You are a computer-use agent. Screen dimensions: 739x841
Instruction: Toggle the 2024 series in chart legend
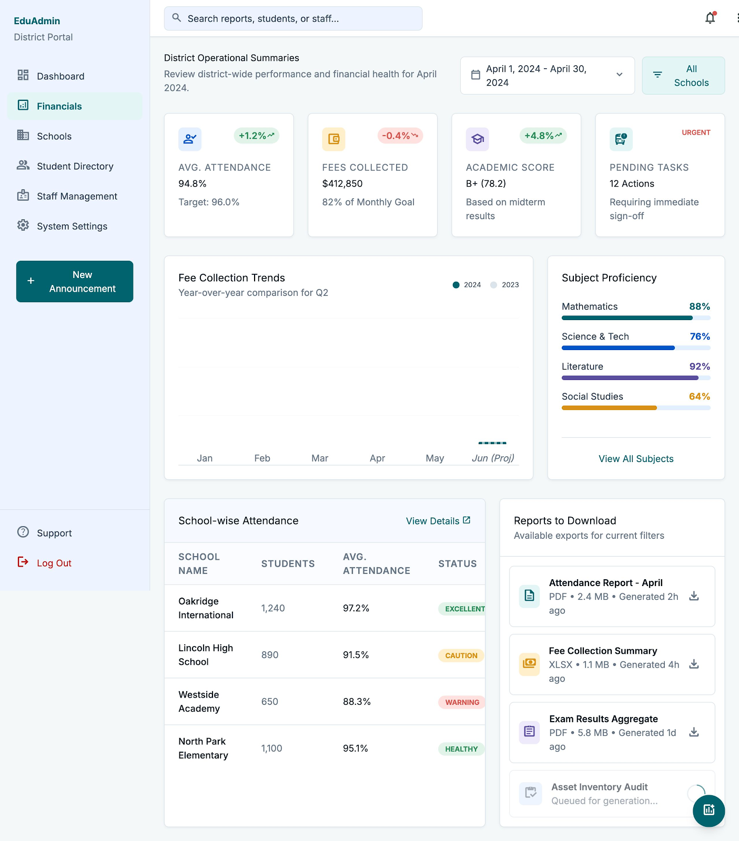point(467,285)
